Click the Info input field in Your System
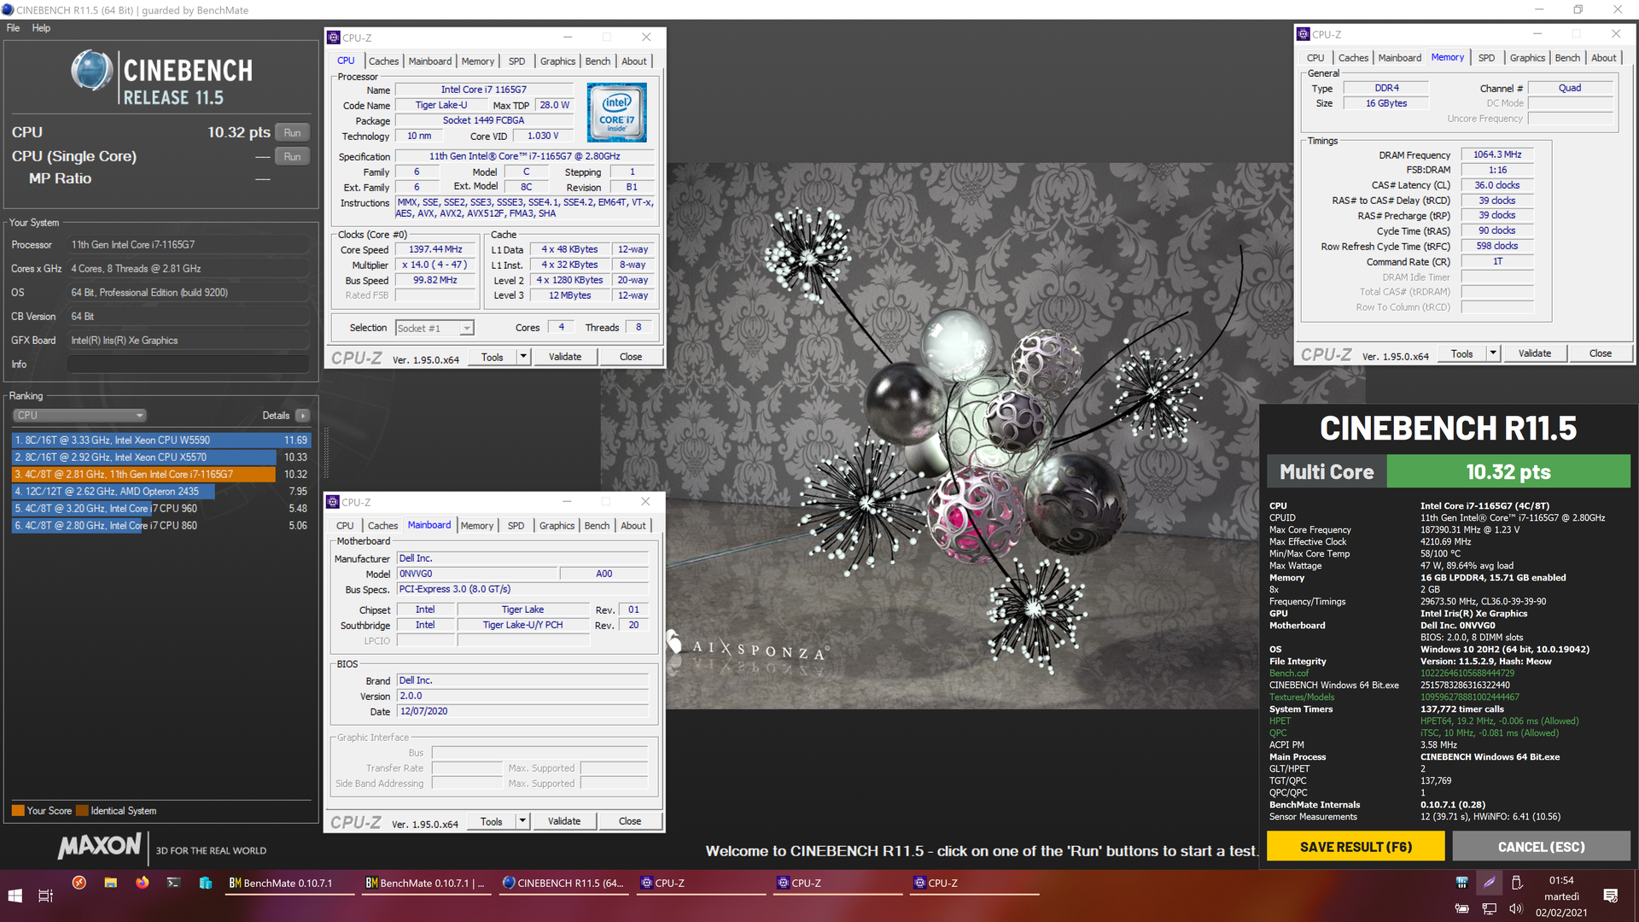The width and height of the screenshot is (1639, 922). 188,365
